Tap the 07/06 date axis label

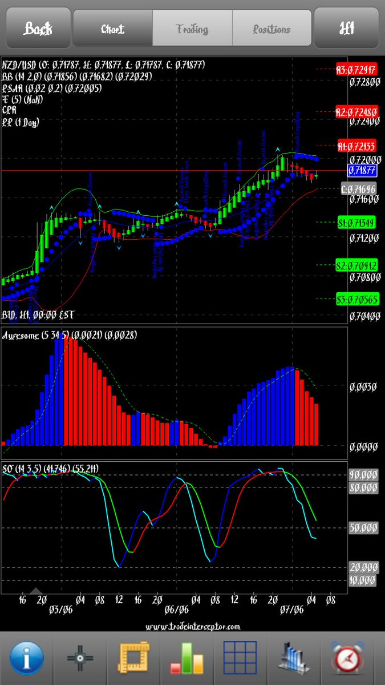[x=291, y=610]
